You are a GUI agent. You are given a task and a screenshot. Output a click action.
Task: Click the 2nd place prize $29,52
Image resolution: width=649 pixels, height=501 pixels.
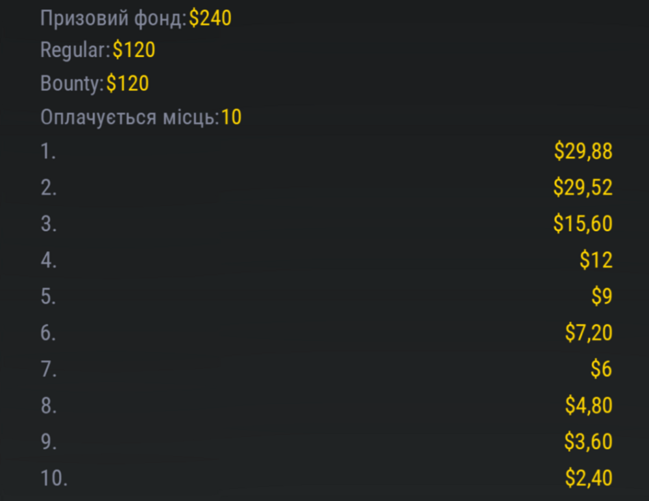click(583, 187)
